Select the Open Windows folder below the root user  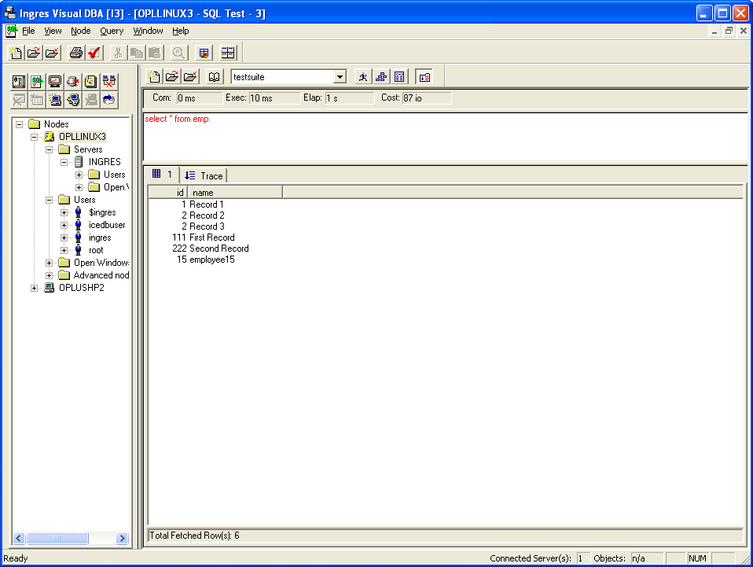[x=101, y=263]
